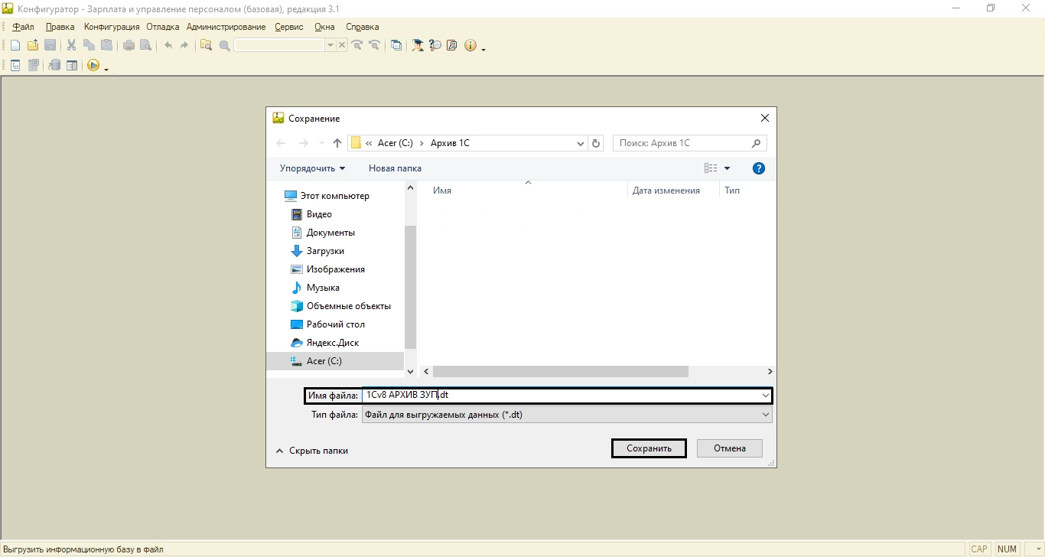Click the Open configuration icon
This screenshot has height=557, width=1045.
[15, 66]
